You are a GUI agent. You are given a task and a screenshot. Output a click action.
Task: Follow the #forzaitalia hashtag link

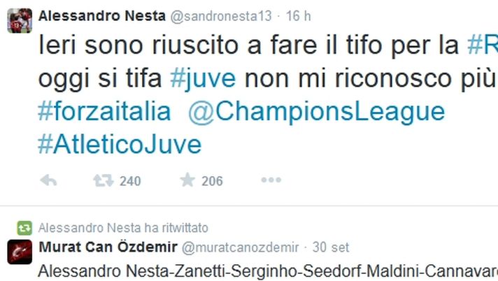pos(104,112)
